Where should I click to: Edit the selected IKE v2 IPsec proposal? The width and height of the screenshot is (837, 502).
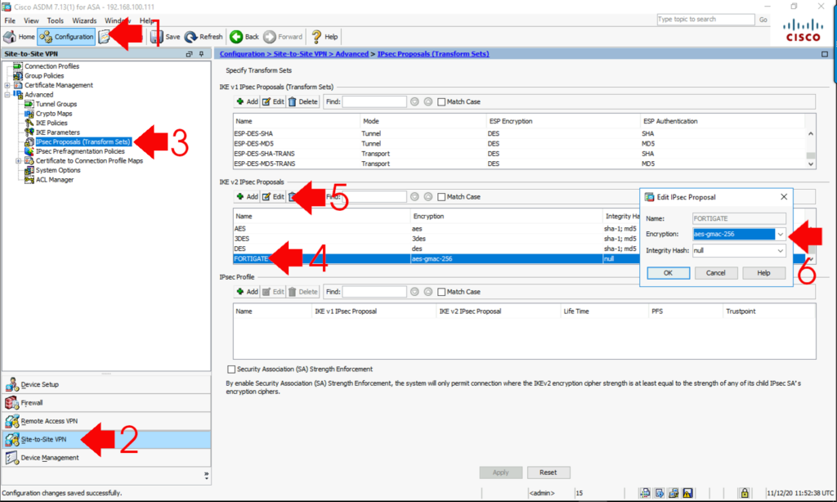click(x=273, y=196)
